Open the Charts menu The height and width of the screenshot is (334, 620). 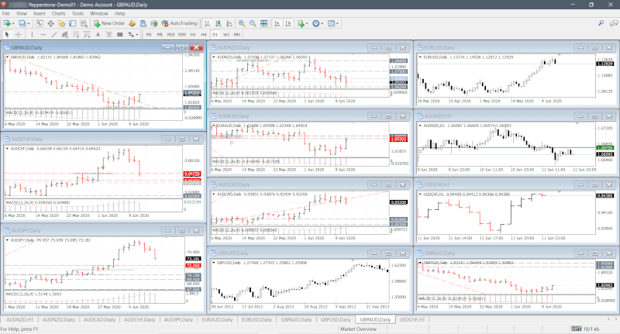57,13
